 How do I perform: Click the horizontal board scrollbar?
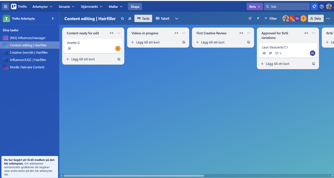point(134,176)
